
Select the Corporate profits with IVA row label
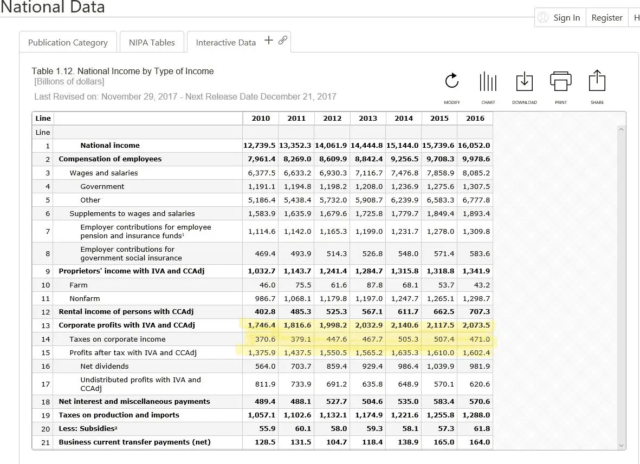coord(126,325)
